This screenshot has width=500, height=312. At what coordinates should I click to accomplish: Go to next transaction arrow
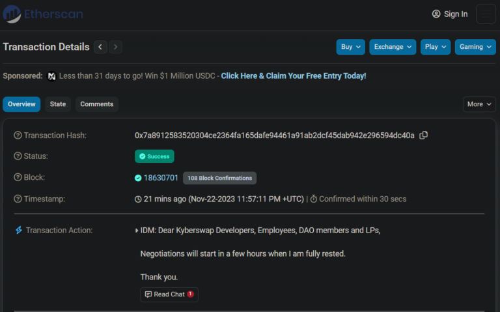coord(115,47)
